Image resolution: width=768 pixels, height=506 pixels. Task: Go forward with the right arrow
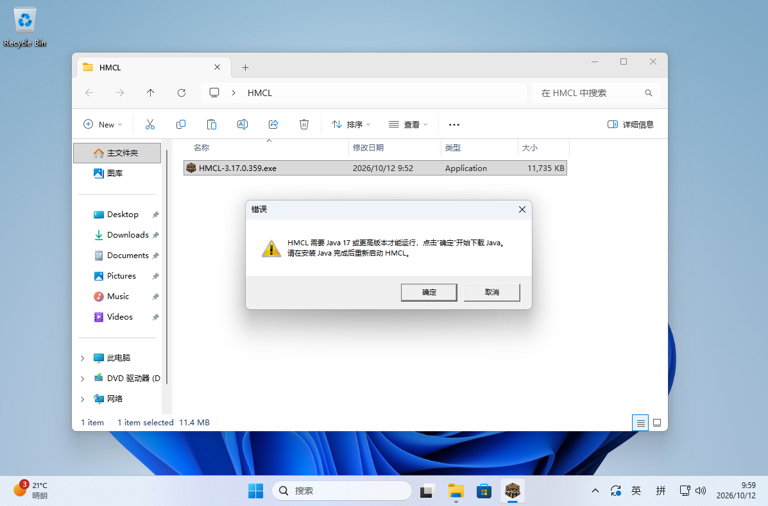(x=120, y=93)
